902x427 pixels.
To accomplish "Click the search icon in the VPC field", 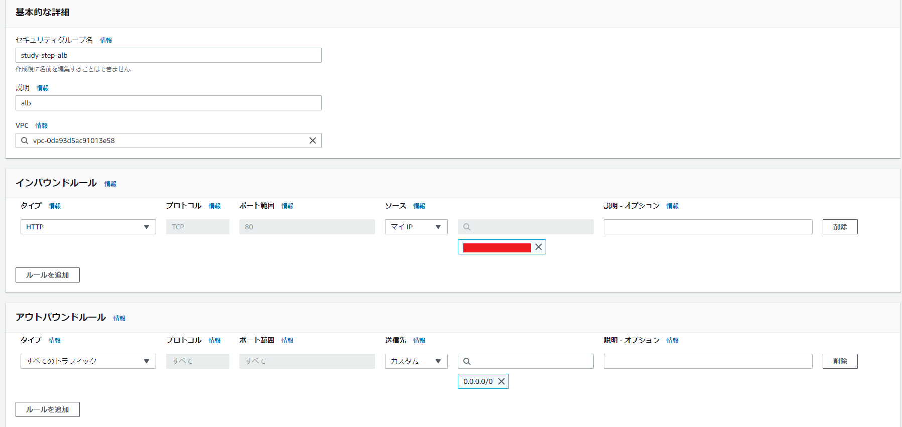I will pyautogui.click(x=25, y=140).
